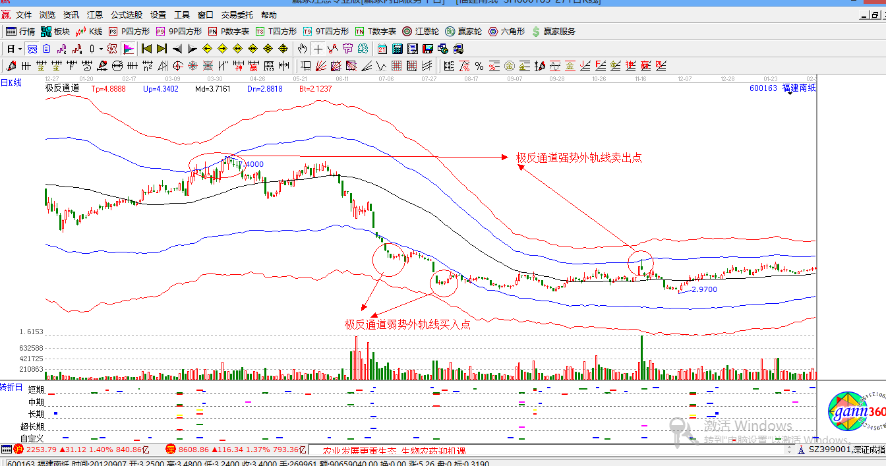Open the candle style dropdown arrow

coord(101,48)
